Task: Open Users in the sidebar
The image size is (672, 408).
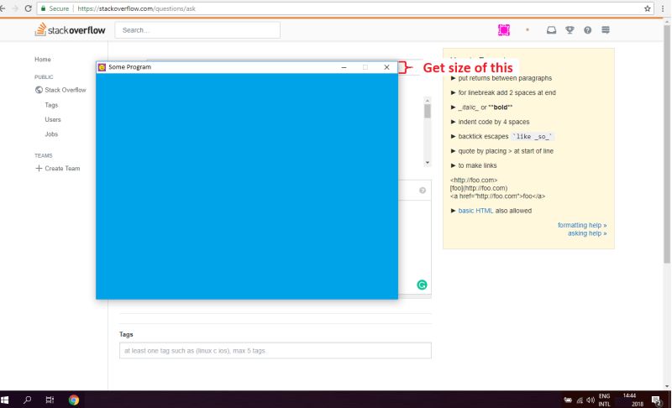Action: (x=53, y=119)
